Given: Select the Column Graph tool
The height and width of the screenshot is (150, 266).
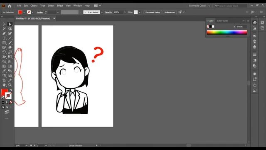Looking at the screenshot, I should pyautogui.click(x=10, y=75).
